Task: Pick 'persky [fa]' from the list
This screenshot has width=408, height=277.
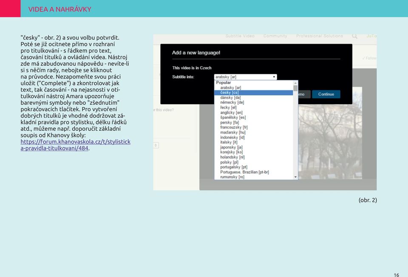Action: pos(253,123)
